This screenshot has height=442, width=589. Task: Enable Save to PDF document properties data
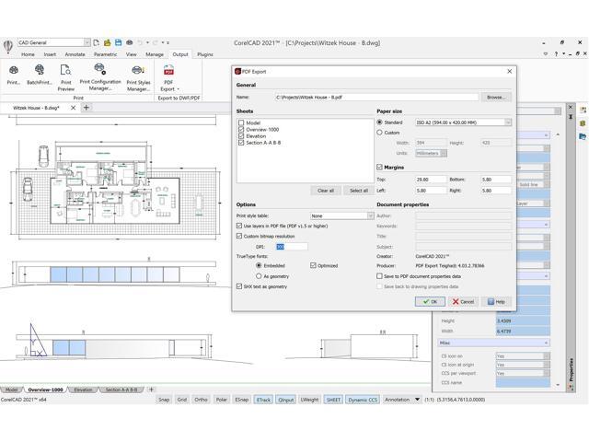coord(379,276)
